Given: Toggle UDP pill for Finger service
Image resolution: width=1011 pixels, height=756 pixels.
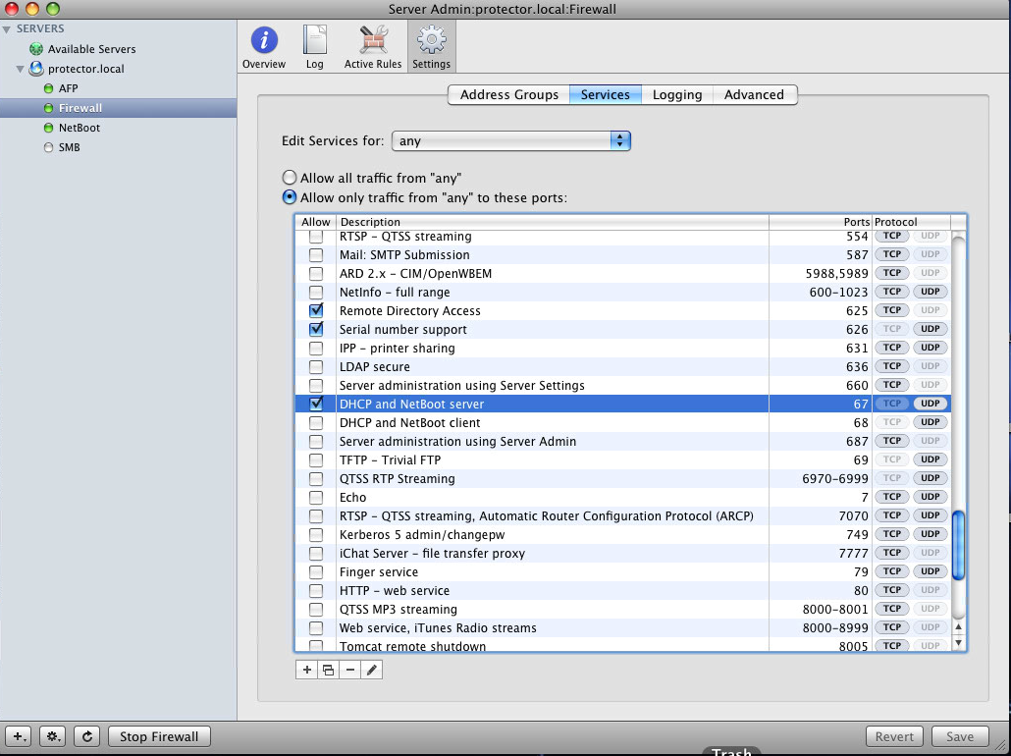Looking at the screenshot, I should (930, 570).
